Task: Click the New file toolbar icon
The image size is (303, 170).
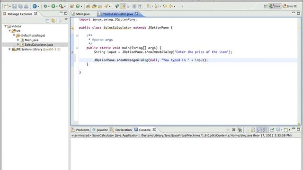Action: [6, 6]
